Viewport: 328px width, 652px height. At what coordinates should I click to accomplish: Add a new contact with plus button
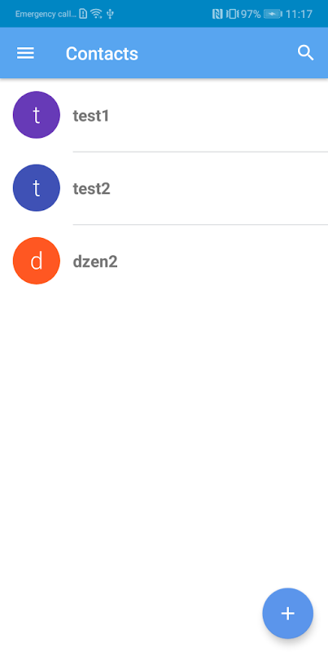[x=288, y=613]
